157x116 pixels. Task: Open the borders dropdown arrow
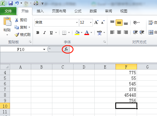pyautogui.click(x=69, y=33)
